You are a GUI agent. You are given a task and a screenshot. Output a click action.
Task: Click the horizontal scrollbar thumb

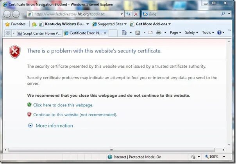(111, 150)
